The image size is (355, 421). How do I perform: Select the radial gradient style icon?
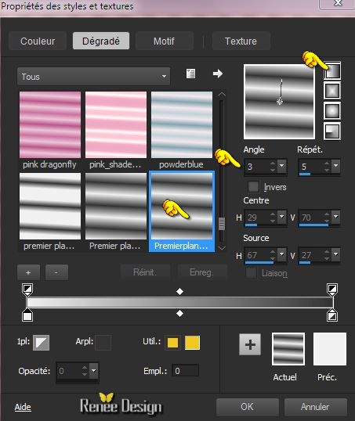click(x=332, y=131)
